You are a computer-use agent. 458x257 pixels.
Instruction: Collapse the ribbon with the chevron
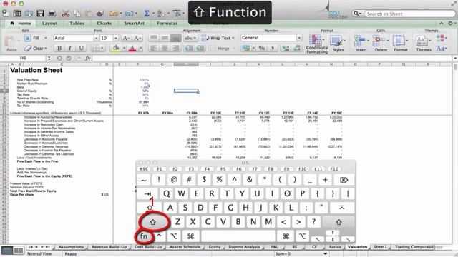(441, 23)
